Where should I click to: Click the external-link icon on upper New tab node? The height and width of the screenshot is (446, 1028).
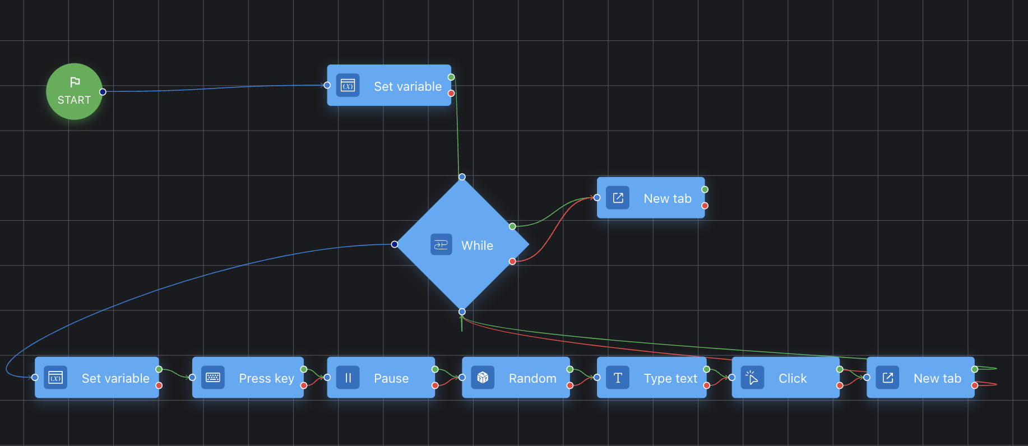[618, 198]
